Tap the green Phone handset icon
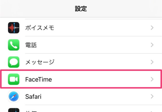 tap(14, 45)
